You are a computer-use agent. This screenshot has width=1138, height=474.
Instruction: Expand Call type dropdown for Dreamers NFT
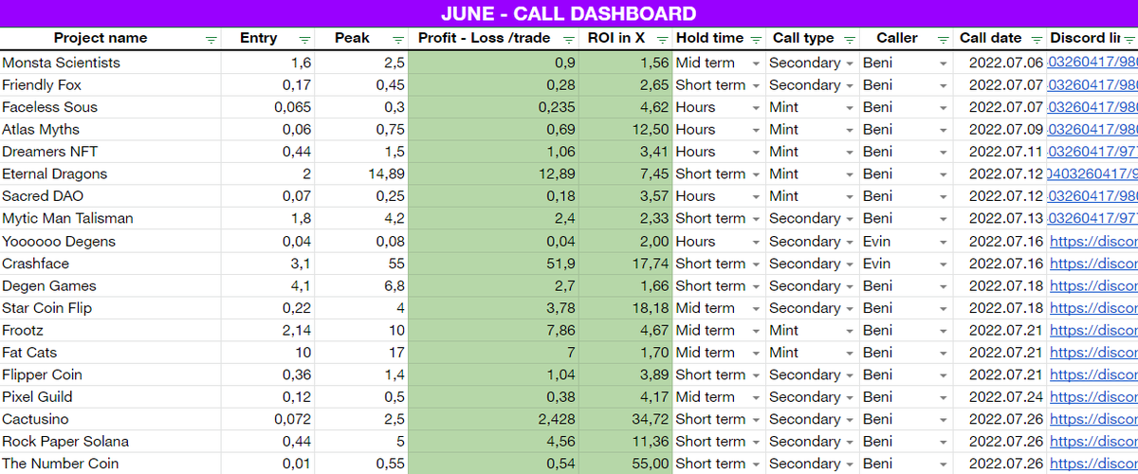pyautogui.click(x=849, y=153)
